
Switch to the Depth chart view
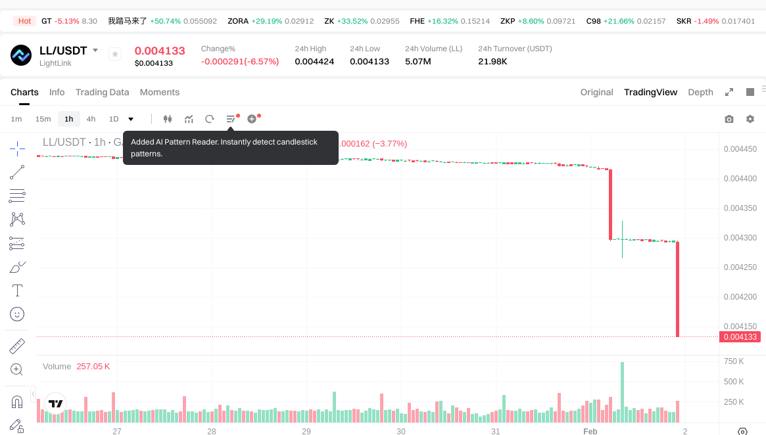tap(700, 92)
